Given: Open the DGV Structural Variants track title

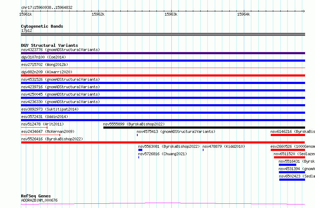Looking at the screenshot, I should pos(50,45).
